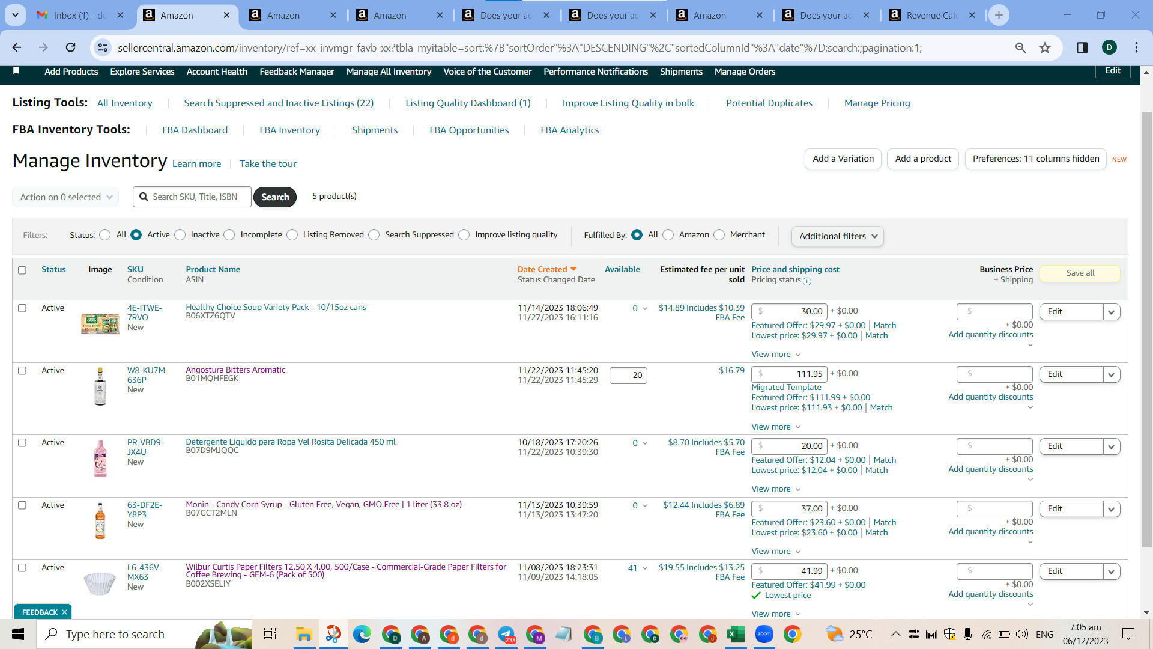Screen dimensions: 1153x649
Task: Go to Feedback Manager
Action: 297,72
